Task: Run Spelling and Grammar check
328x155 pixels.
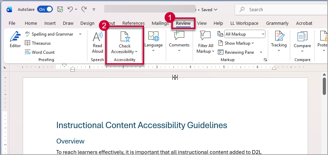Action: point(49,34)
